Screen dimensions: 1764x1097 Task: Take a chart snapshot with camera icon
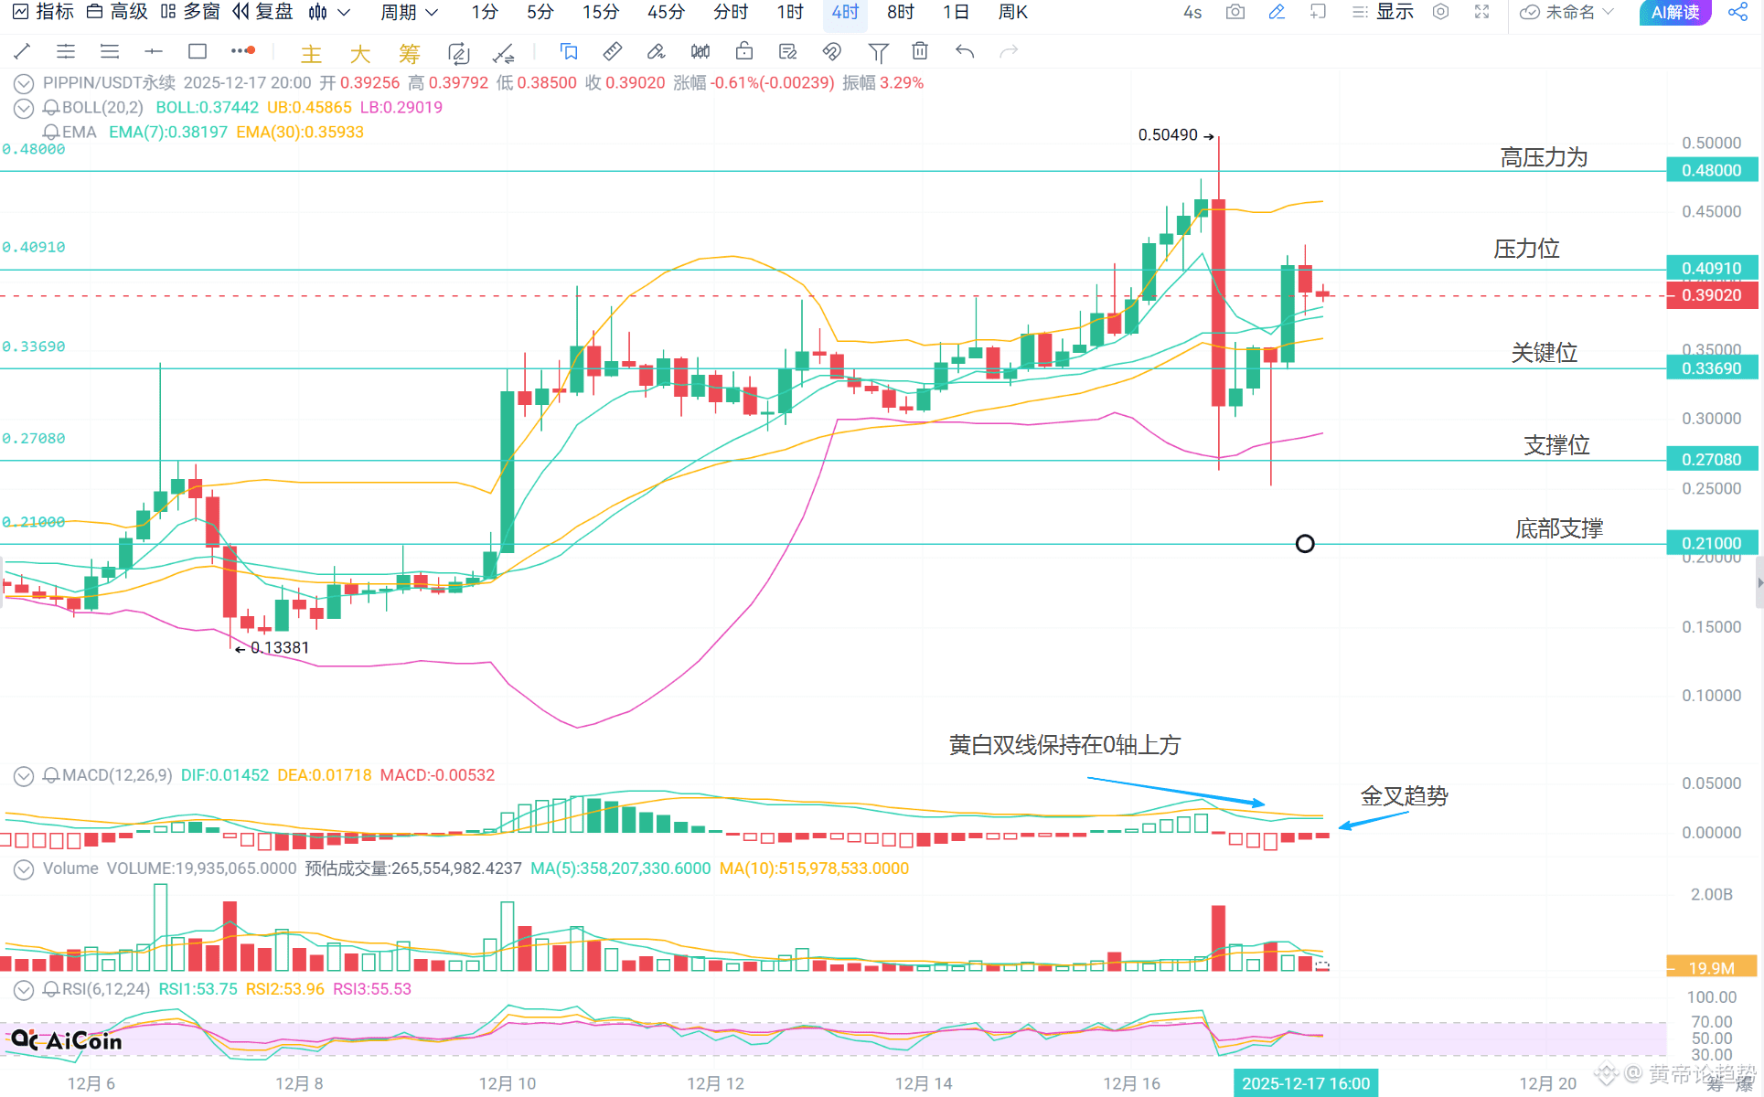click(1235, 13)
